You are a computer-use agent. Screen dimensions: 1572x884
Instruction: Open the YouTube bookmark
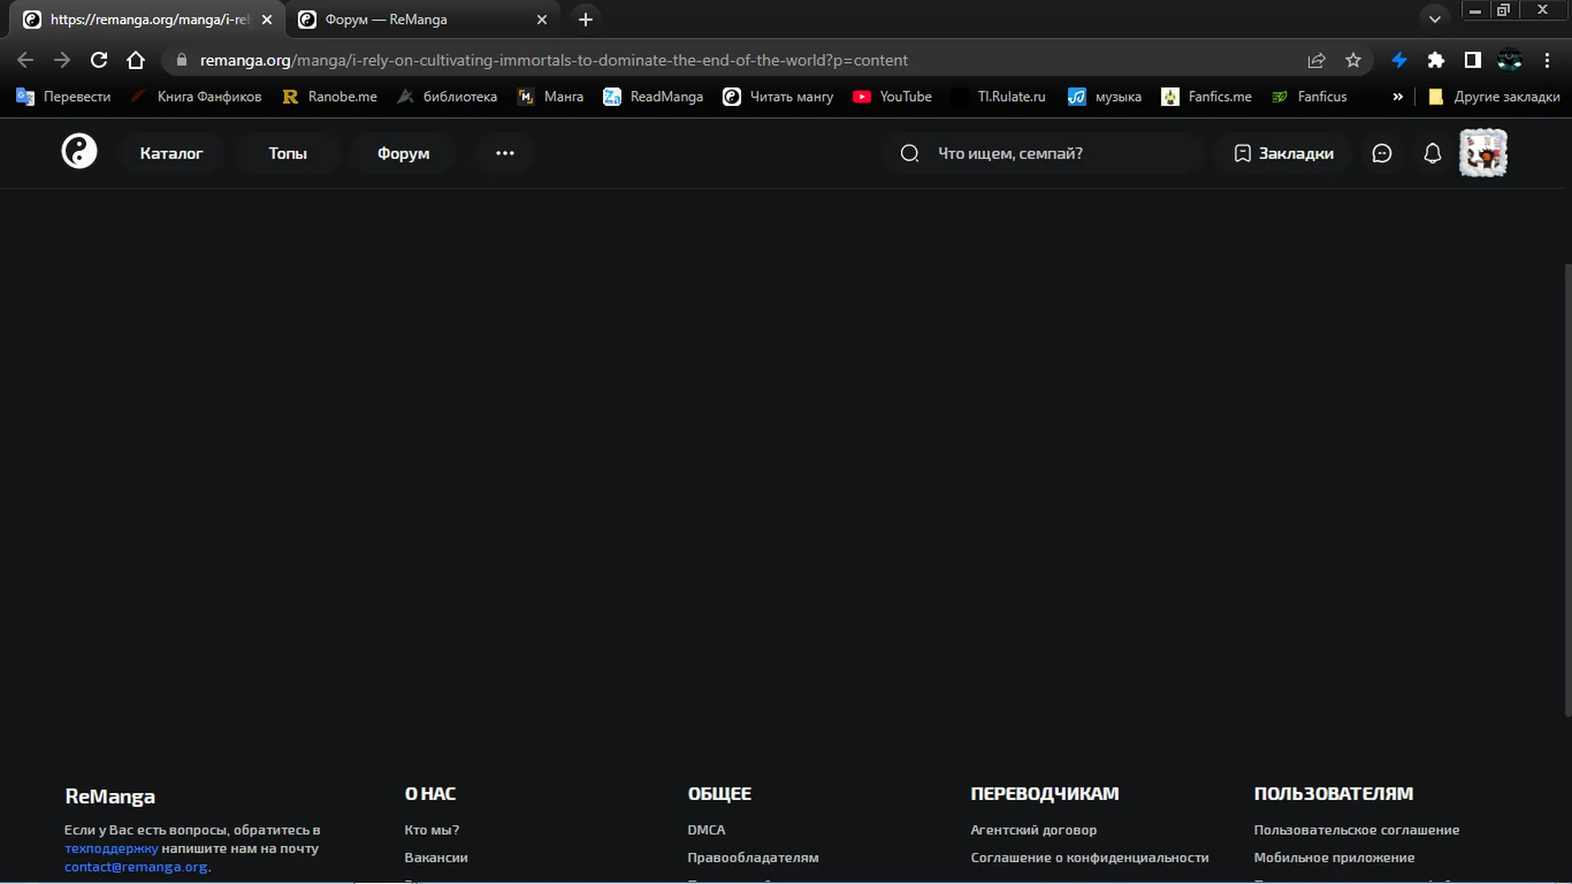tap(892, 96)
